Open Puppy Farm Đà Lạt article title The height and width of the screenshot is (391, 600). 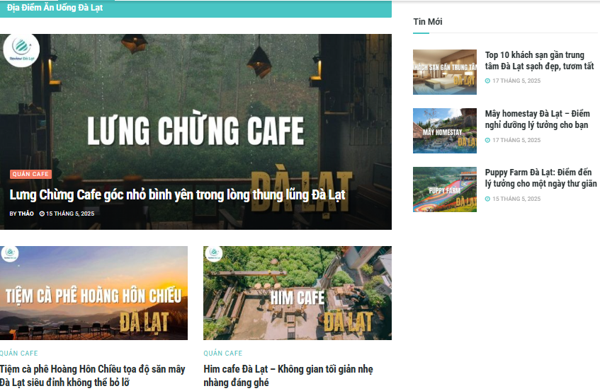click(x=540, y=178)
